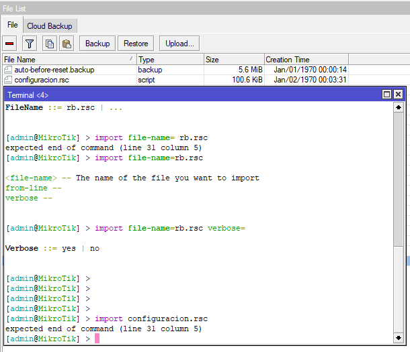The width and height of the screenshot is (410, 352).
Task: Click the Upload... button
Action: [x=179, y=44]
